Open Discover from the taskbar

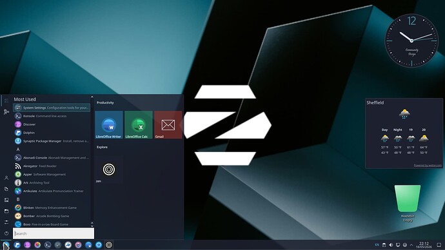[x=27, y=245]
